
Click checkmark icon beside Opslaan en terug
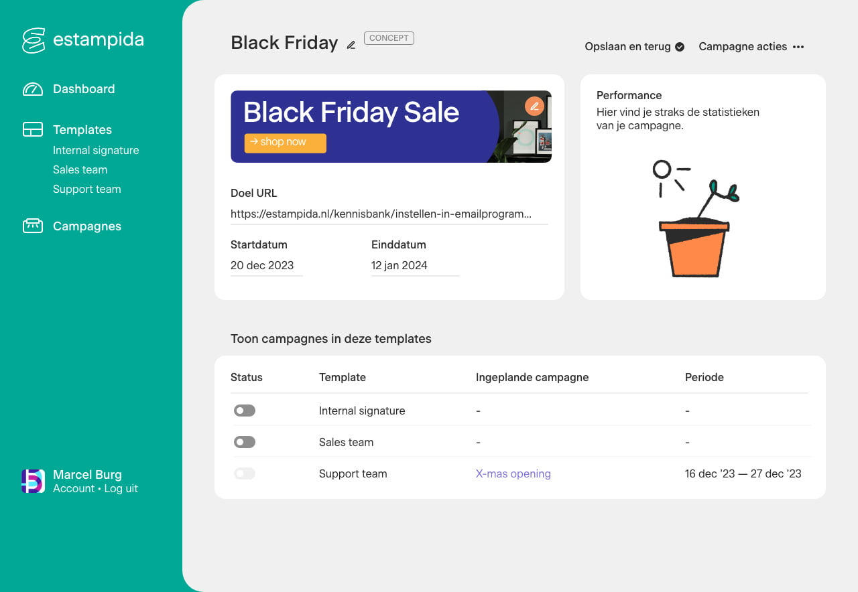(x=680, y=47)
